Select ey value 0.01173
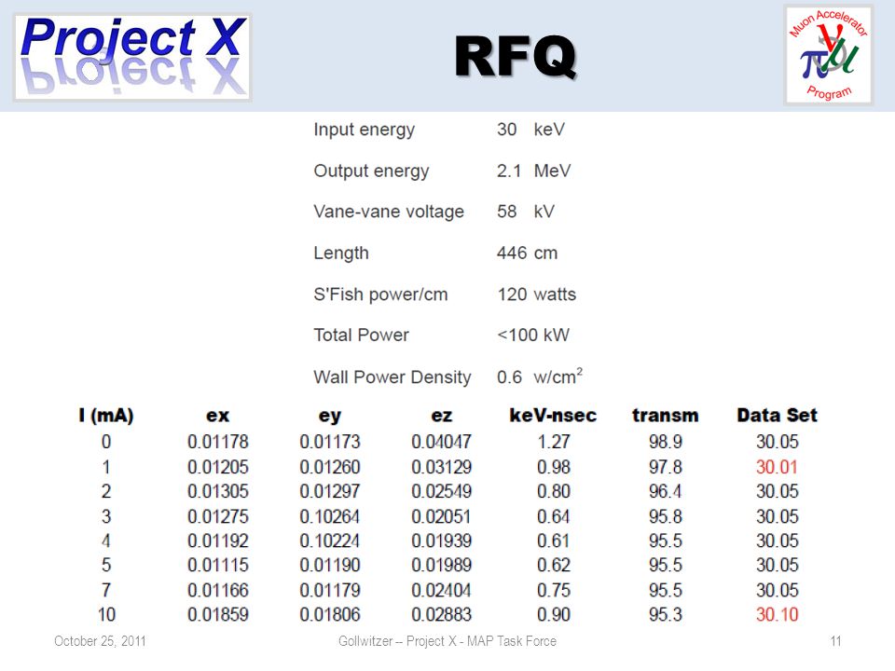 pyautogui.click(x=330, y=442)
